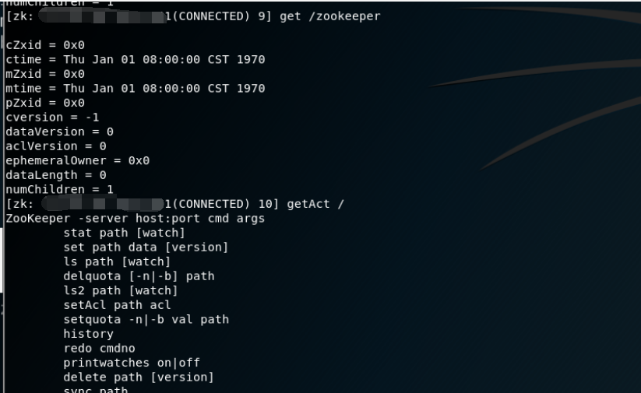Viewport: 641px width, 393px height.
Task: Click the 'cversion = -1' line
Action: [51, 118]
